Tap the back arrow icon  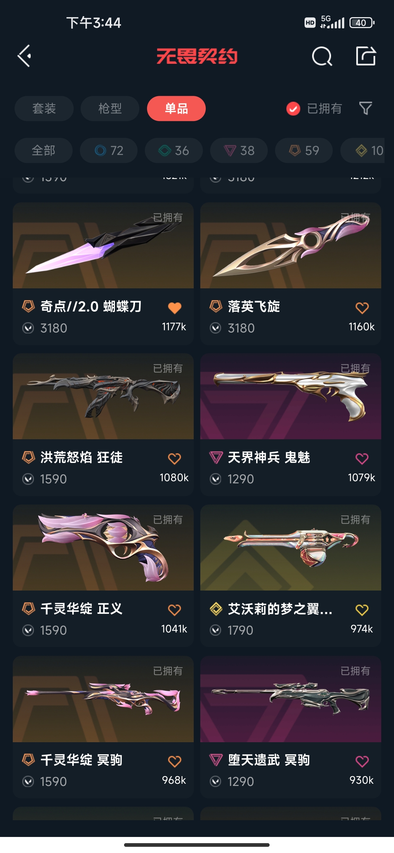pyautogui.click(x=24, y=56)
